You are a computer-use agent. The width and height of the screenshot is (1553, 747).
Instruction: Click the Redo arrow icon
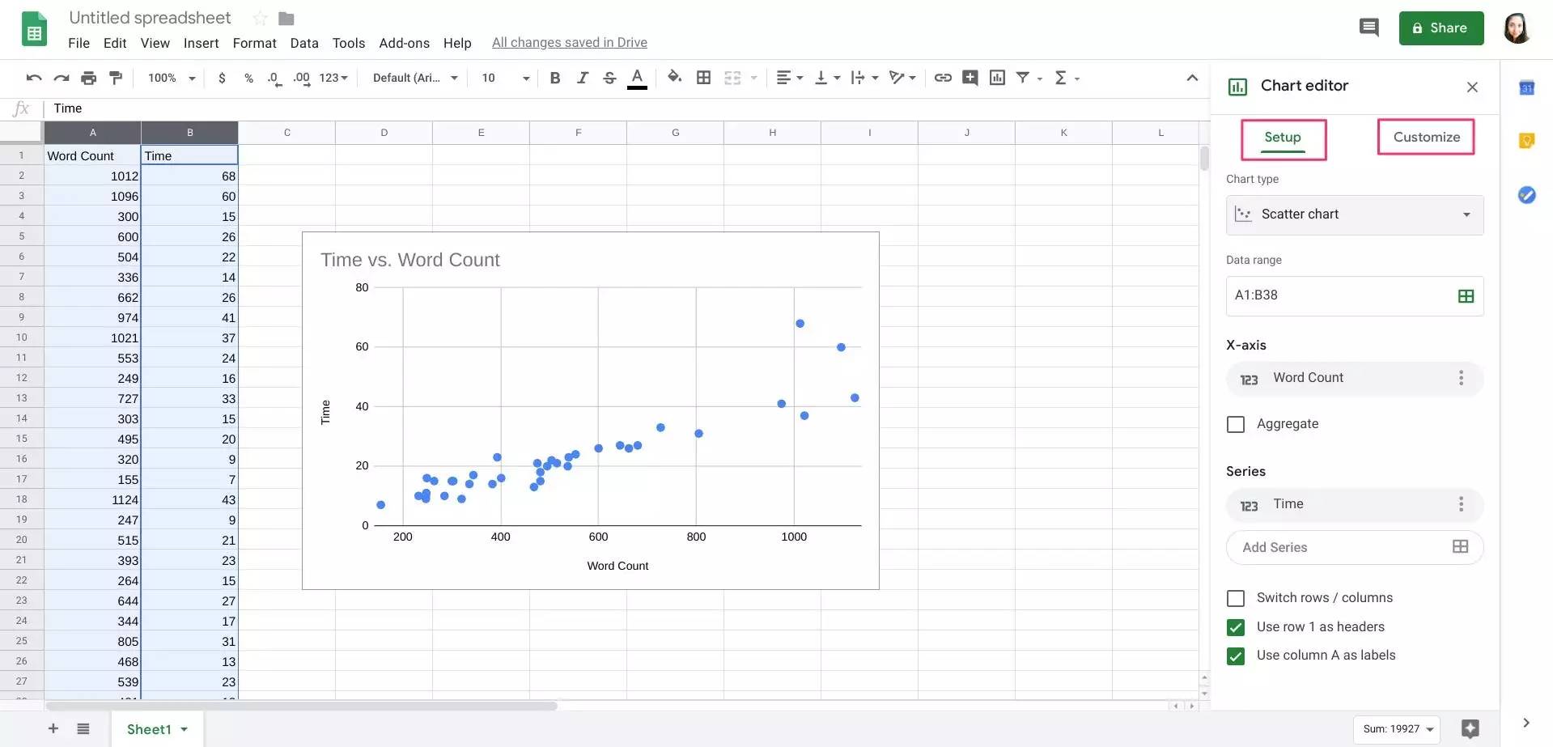(x=62, y=78)
